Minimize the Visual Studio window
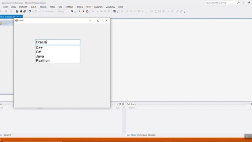The height and width of the screenshot is (142, 252). point(243,3)
